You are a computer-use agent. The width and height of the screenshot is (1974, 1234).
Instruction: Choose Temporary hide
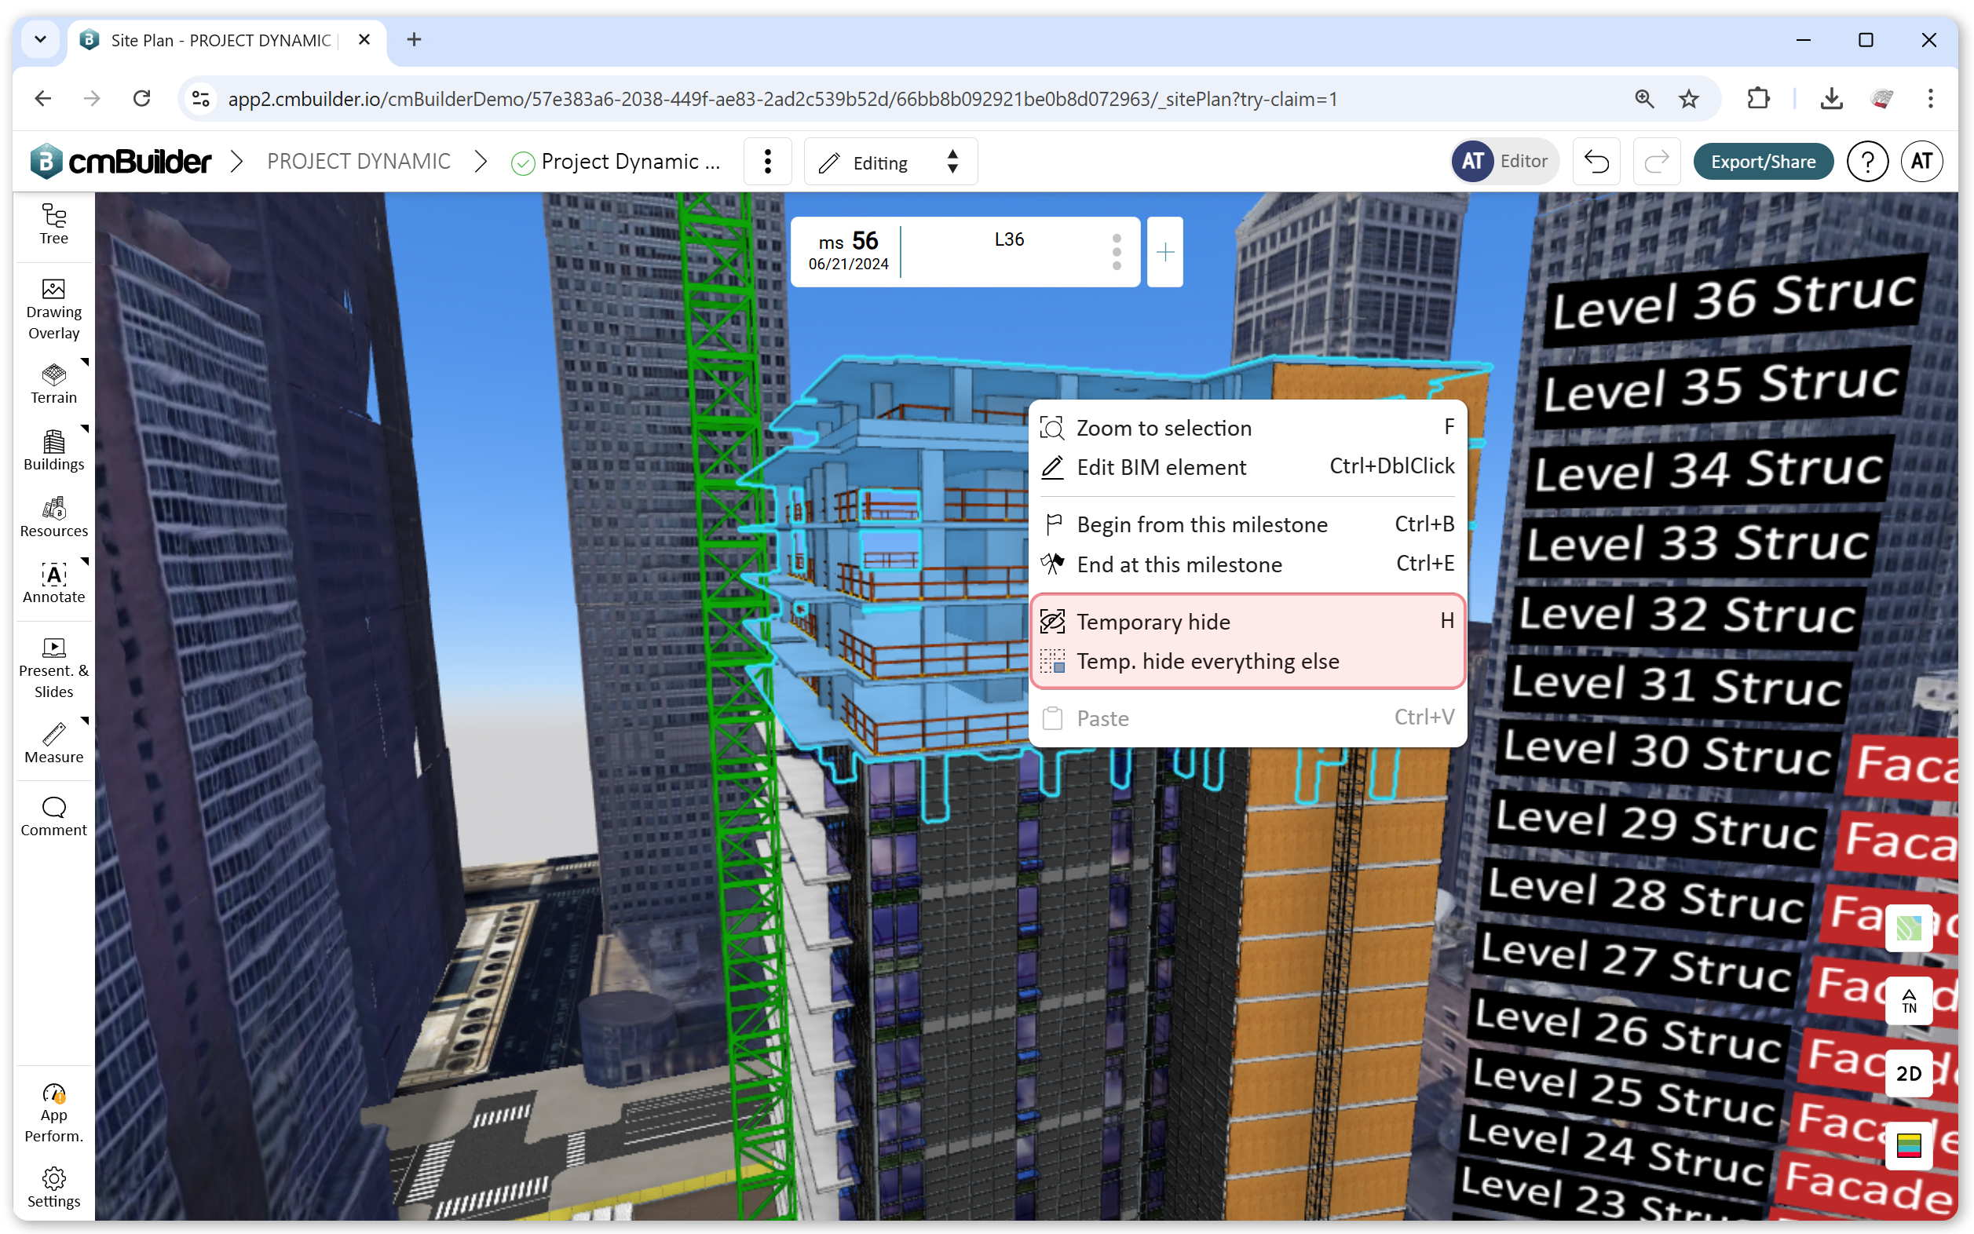click(x=1247, y=621)
